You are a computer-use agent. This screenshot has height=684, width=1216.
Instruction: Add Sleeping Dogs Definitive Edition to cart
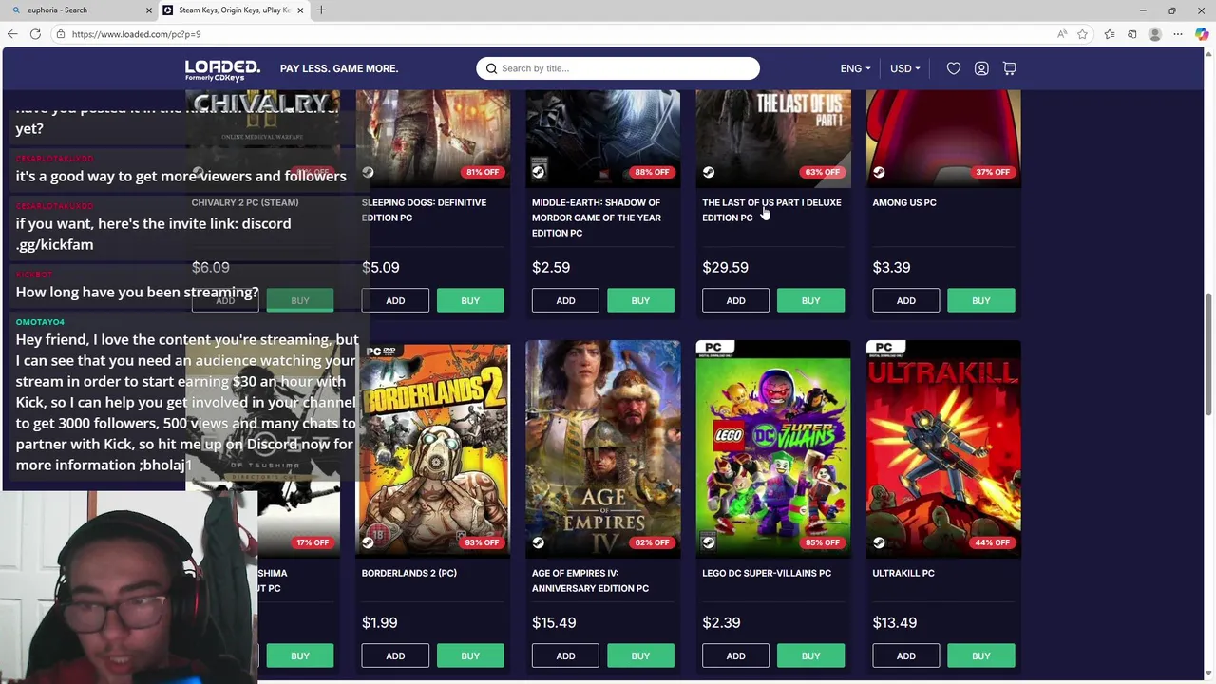tap(395, 300)
